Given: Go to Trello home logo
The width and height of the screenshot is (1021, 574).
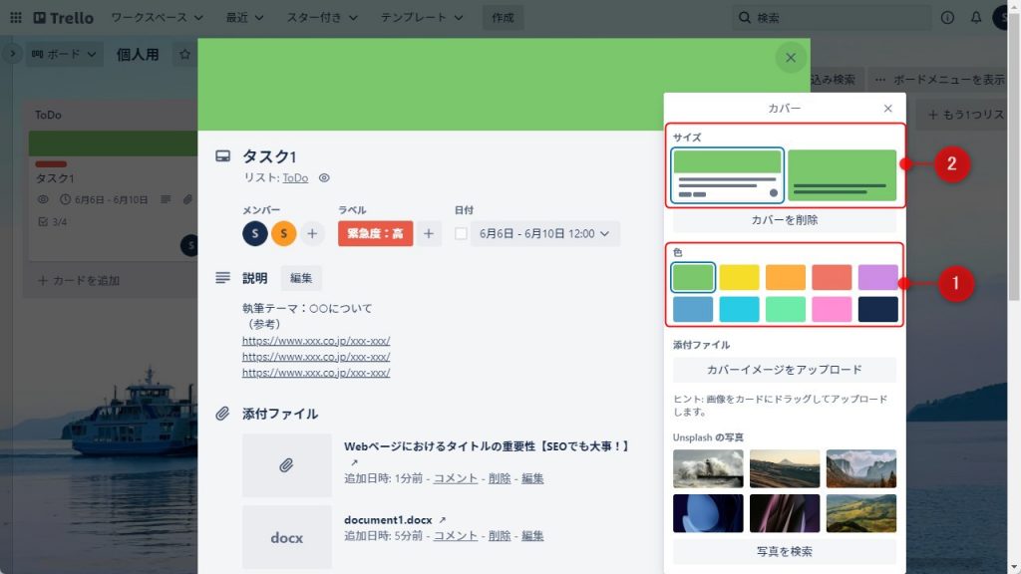Looking at the screenshot, I should [x=63, y=18].
